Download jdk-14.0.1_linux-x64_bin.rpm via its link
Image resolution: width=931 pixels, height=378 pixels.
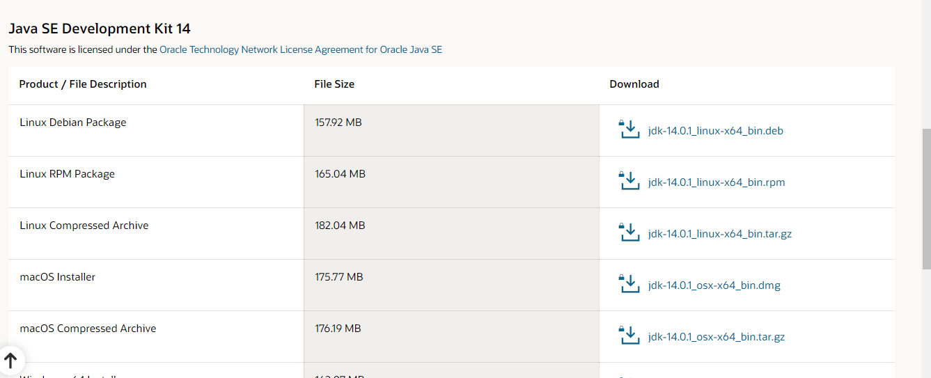(x=716, y=182)
